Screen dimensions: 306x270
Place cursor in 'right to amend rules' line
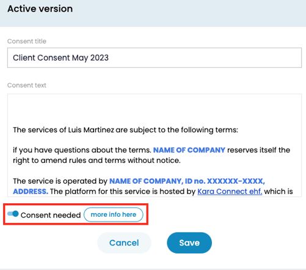click(x=97, y=160)
